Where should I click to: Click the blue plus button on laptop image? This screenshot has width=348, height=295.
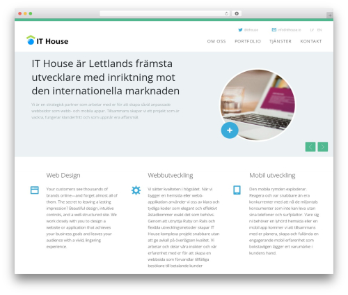[x=230, y=130]
